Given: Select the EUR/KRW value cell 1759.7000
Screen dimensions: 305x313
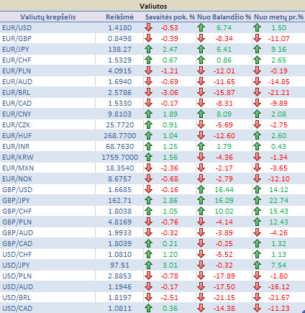Looking at the screenshot, I should [119, 157].
